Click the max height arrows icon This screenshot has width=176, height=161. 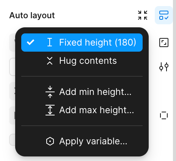pyautogui.click(x=50, y=110)
